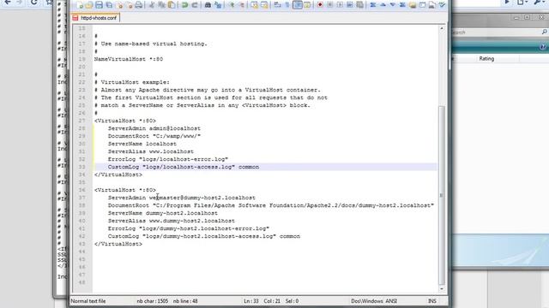The image size is (549, 308).
Task: Click 'nb char : 1505' status entry
Action: (153, 301)
